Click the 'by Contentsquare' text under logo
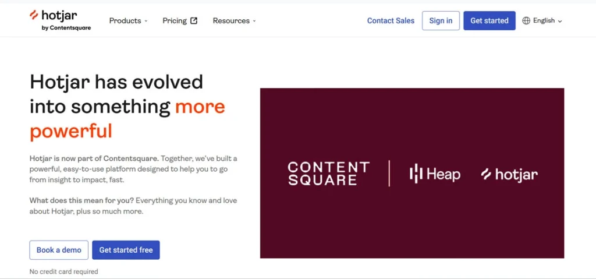The image size is (596, 279). tap(66, 28)
